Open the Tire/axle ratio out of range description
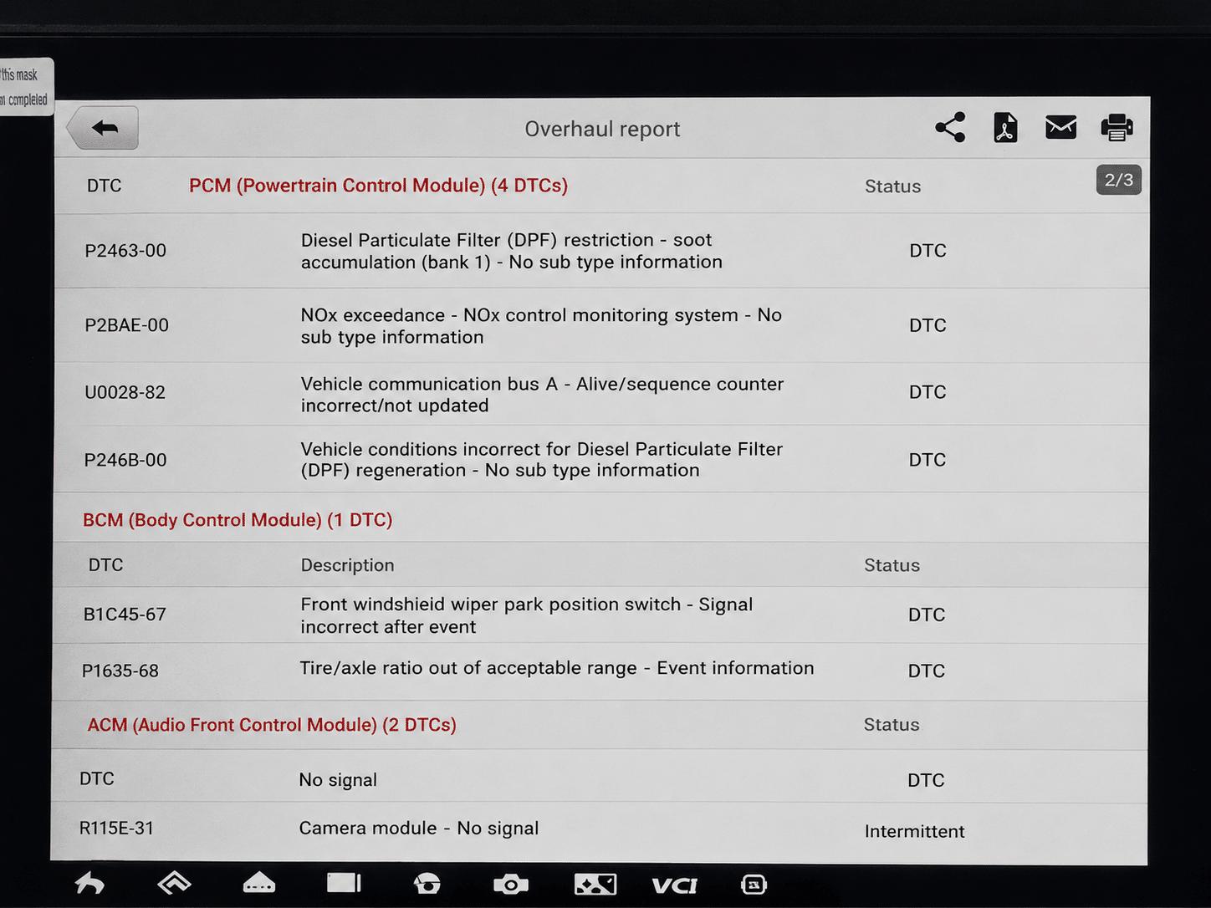 click(x=557, y=668)
